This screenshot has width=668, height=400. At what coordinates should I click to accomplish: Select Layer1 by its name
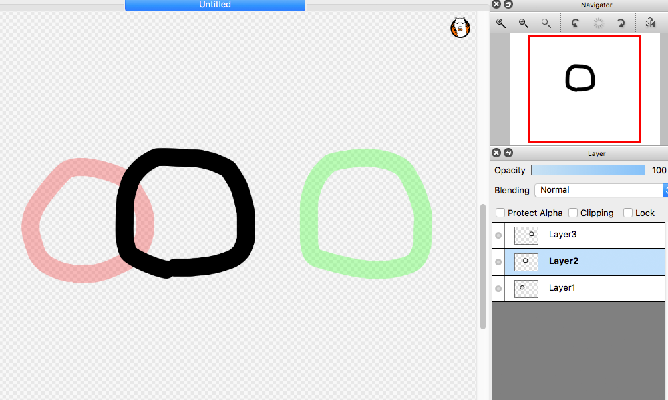(x=562, y=288)
